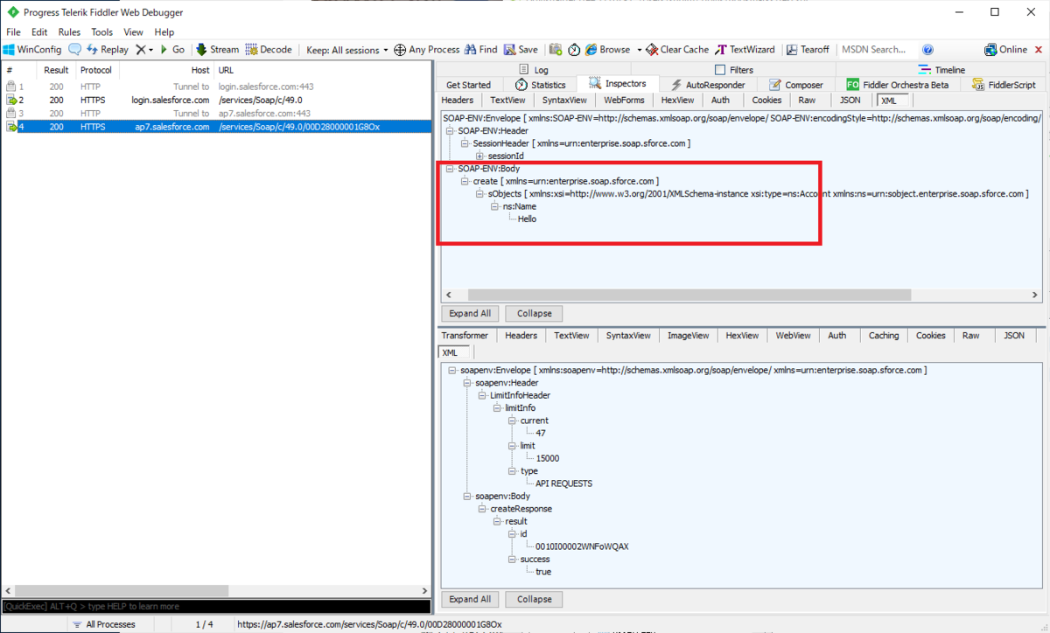Open Find sessions tool
The height and width of the screenshot is (633, 1050).
pos(481,50)
